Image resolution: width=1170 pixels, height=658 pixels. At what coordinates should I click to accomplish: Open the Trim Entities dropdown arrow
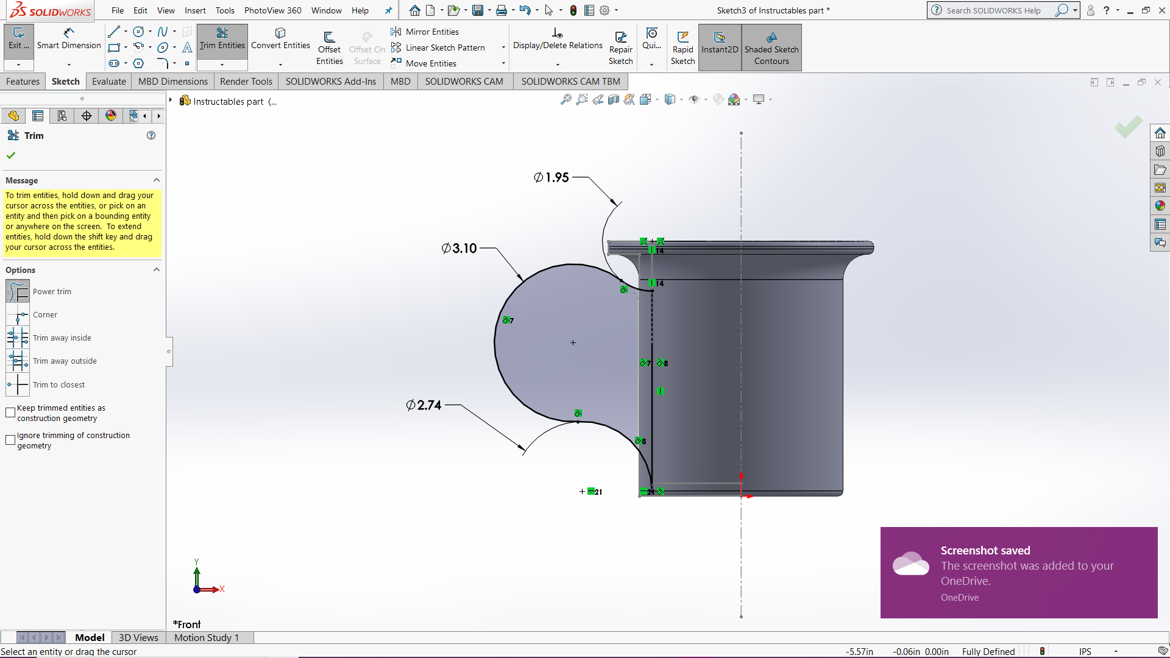pyautogui.click(x=222, y=64)
